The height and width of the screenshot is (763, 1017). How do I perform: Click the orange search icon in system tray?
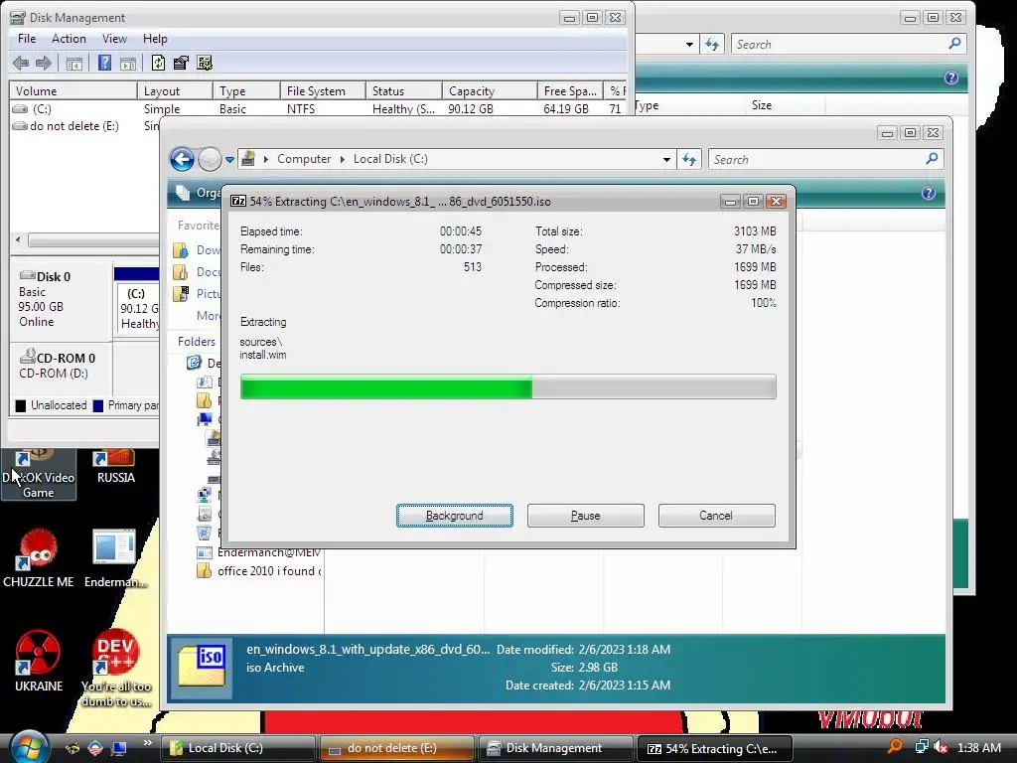tap(895, 746)
